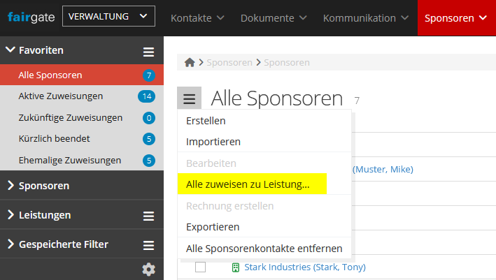Screen dimensions: 496x280
Task: Open the Leistungen hamburger menu icon
Action: click(x=148, y=216)
